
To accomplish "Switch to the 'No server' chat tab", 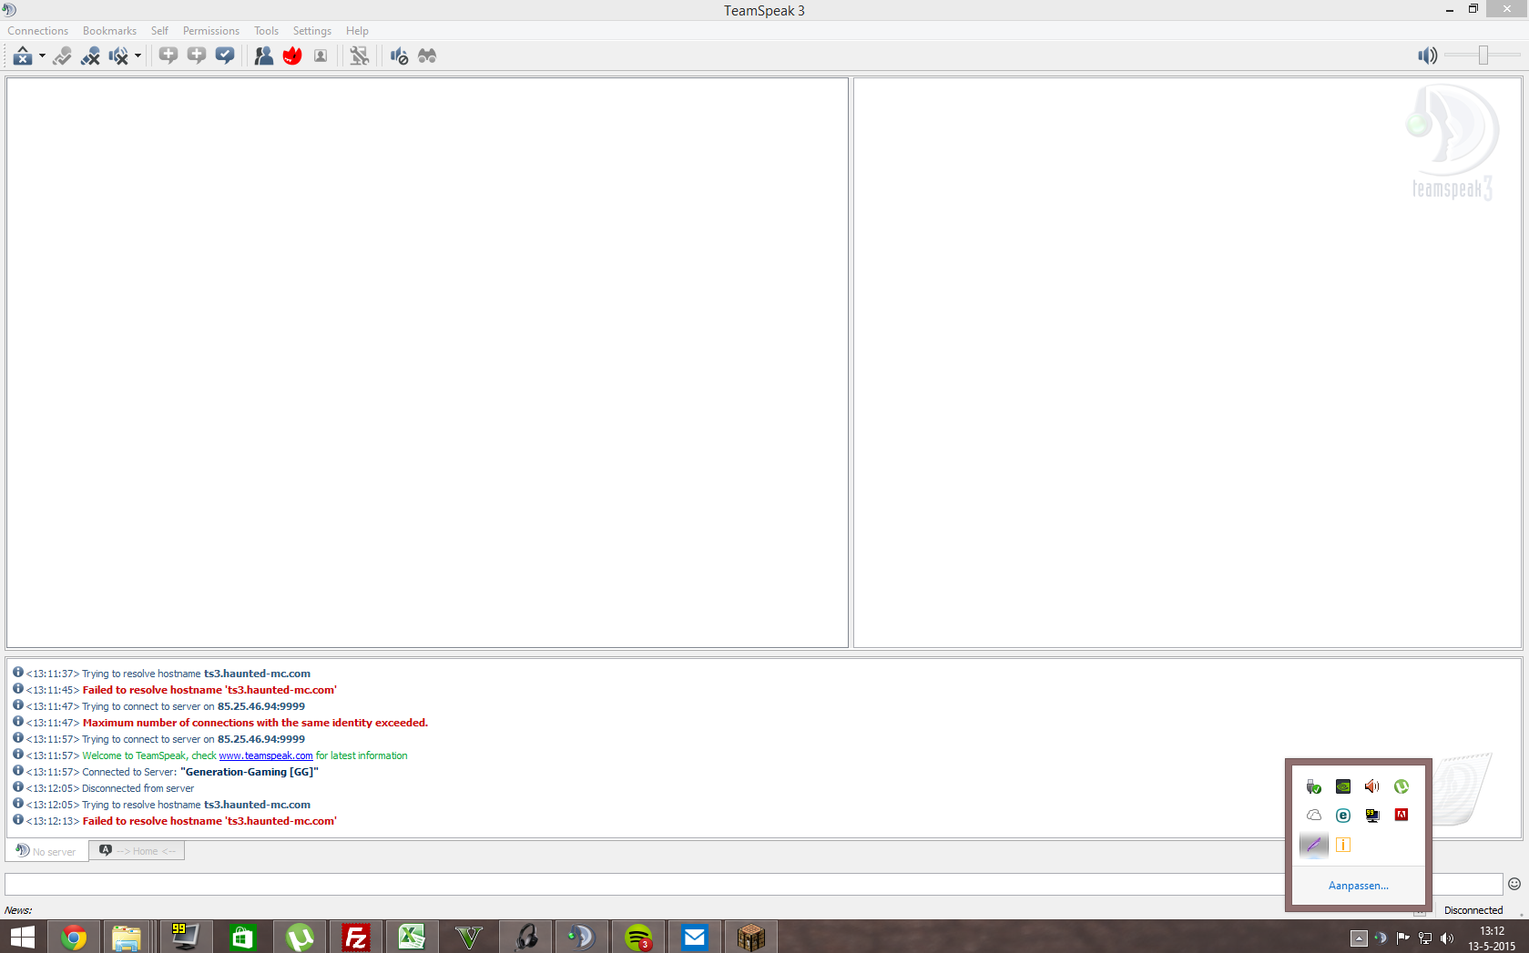I will pyautogui.click(x=47, y=851).
